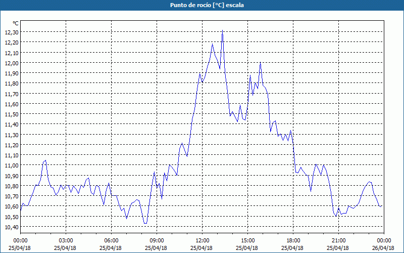The image size is (404, 253).
Task: Click the 11,70 y-axis label
Action: coord(12,94)
